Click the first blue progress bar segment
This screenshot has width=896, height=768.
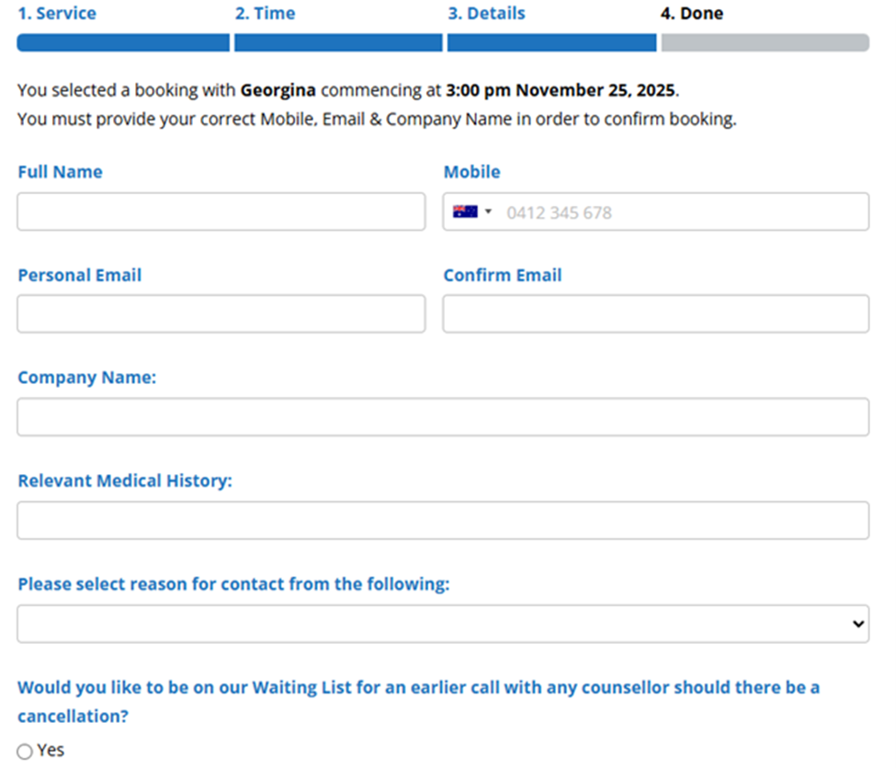tap(122, 43)
